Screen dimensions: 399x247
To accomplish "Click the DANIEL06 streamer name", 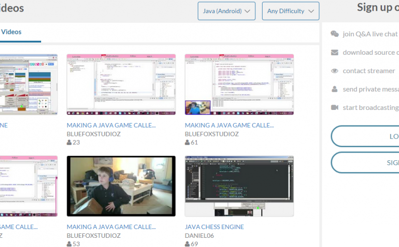I will [199, 235].
